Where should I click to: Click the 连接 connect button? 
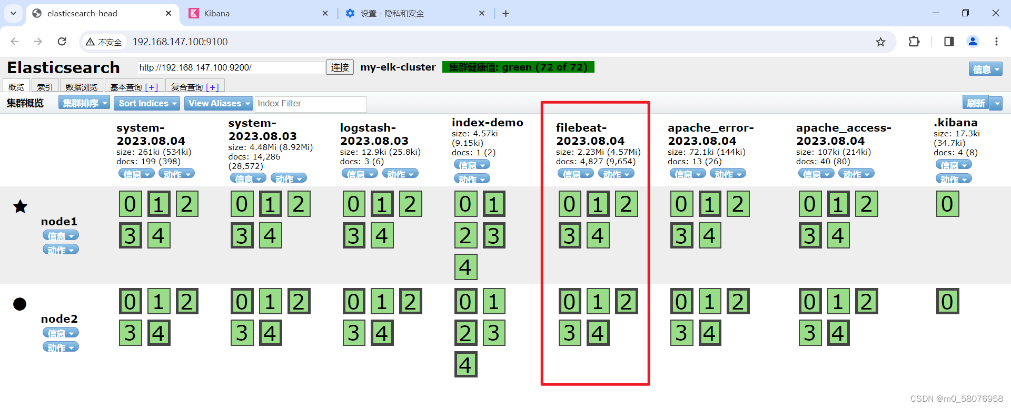coord(340,67)
